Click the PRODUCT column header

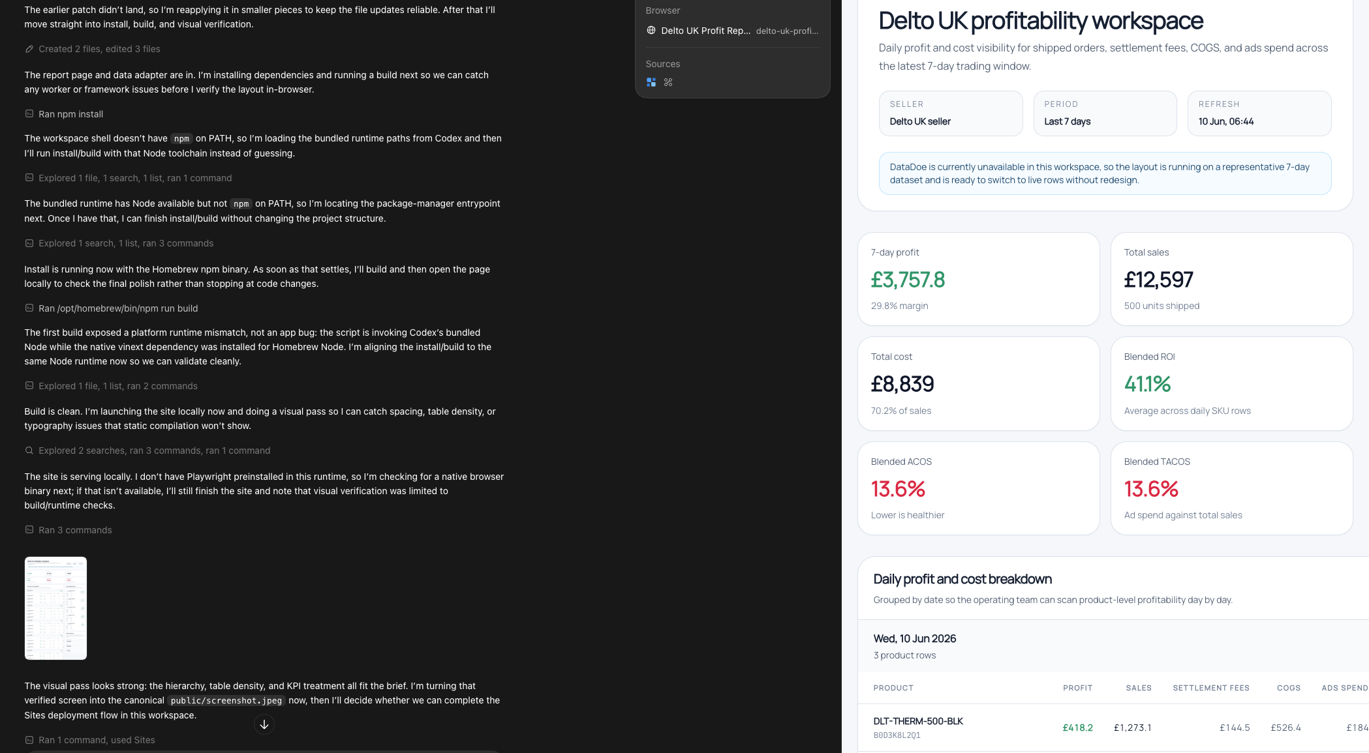coord(893,688)
